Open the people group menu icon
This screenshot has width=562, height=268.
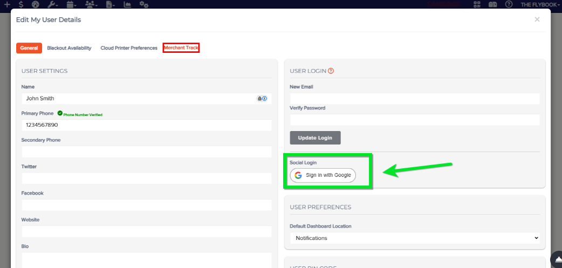click(x=92, y=4)
